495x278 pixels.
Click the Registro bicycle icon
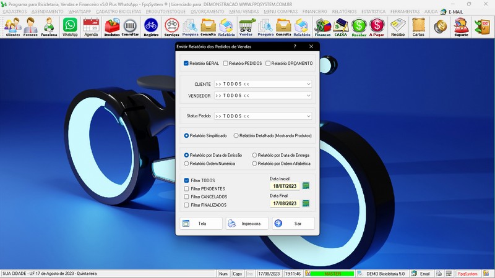pos(150,27)
